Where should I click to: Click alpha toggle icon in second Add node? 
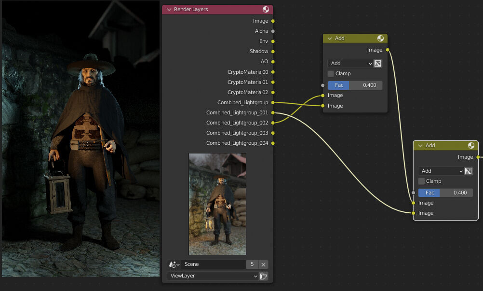click(x=468, y=171)
